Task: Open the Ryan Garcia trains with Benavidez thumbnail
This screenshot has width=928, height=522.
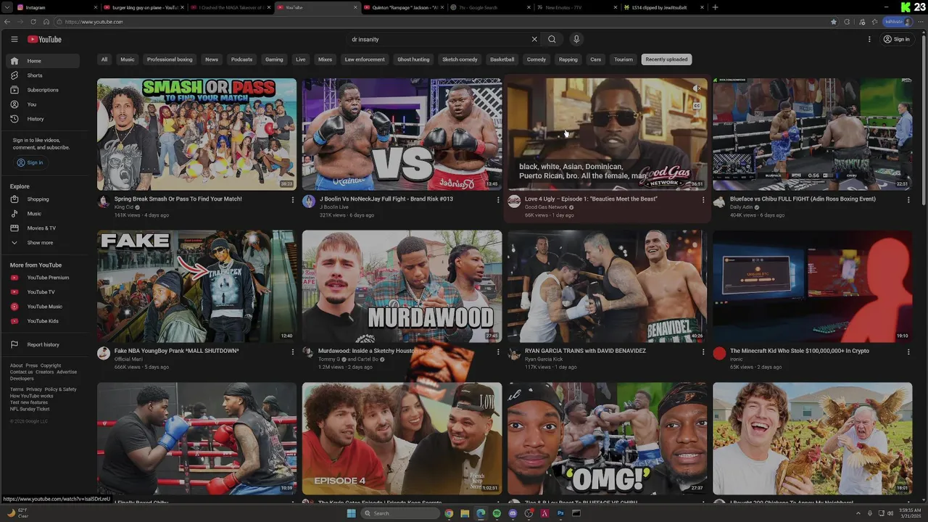Action: 607,286
